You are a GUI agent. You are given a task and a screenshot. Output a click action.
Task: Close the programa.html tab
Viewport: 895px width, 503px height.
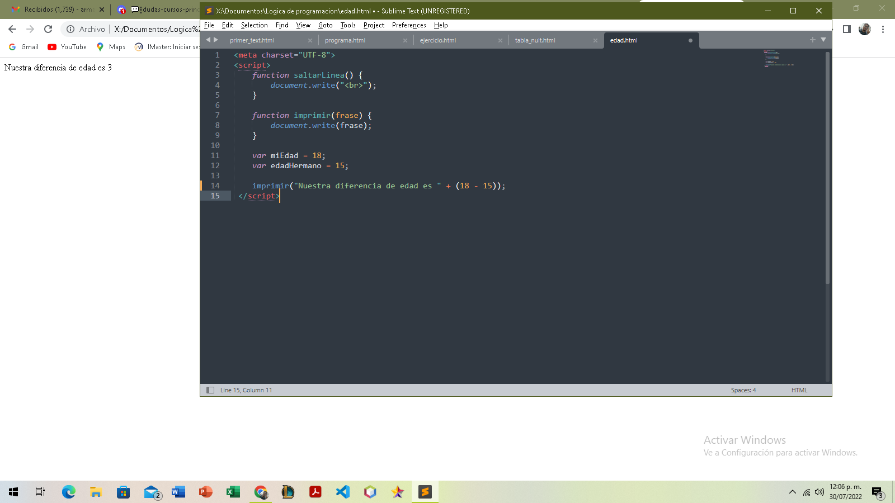pos(405,40)
